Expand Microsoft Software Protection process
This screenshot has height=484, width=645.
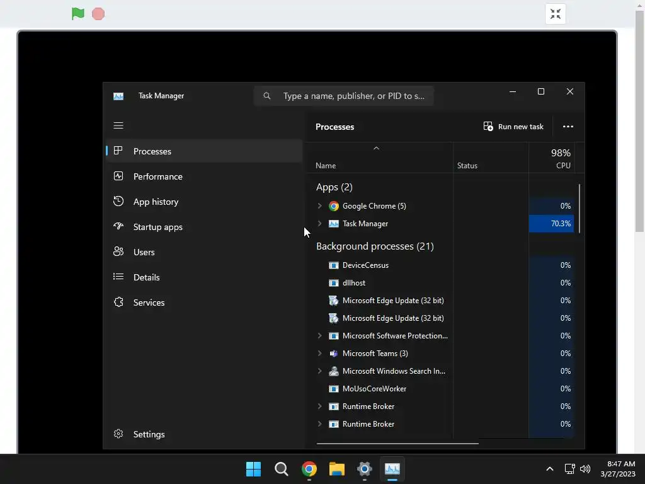pyautogui.click(x=319, y=335)
